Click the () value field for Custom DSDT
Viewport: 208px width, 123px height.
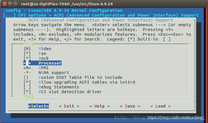point(26,77)
